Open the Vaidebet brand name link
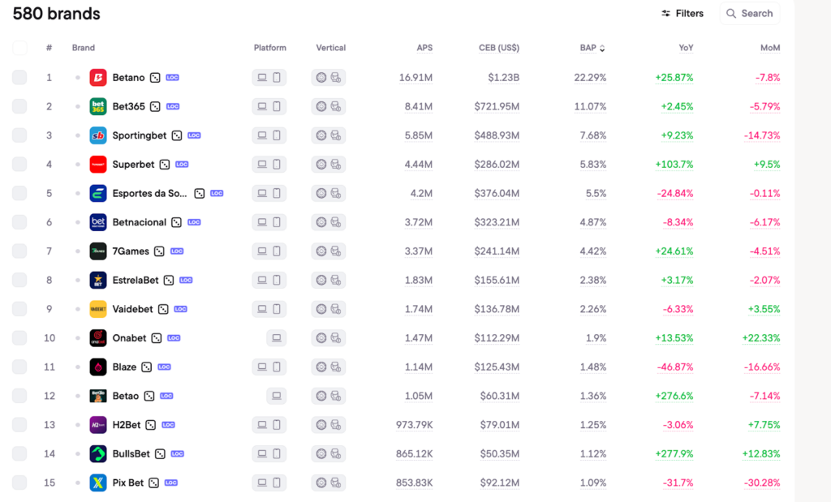831x502 pixels. point(132,309)
